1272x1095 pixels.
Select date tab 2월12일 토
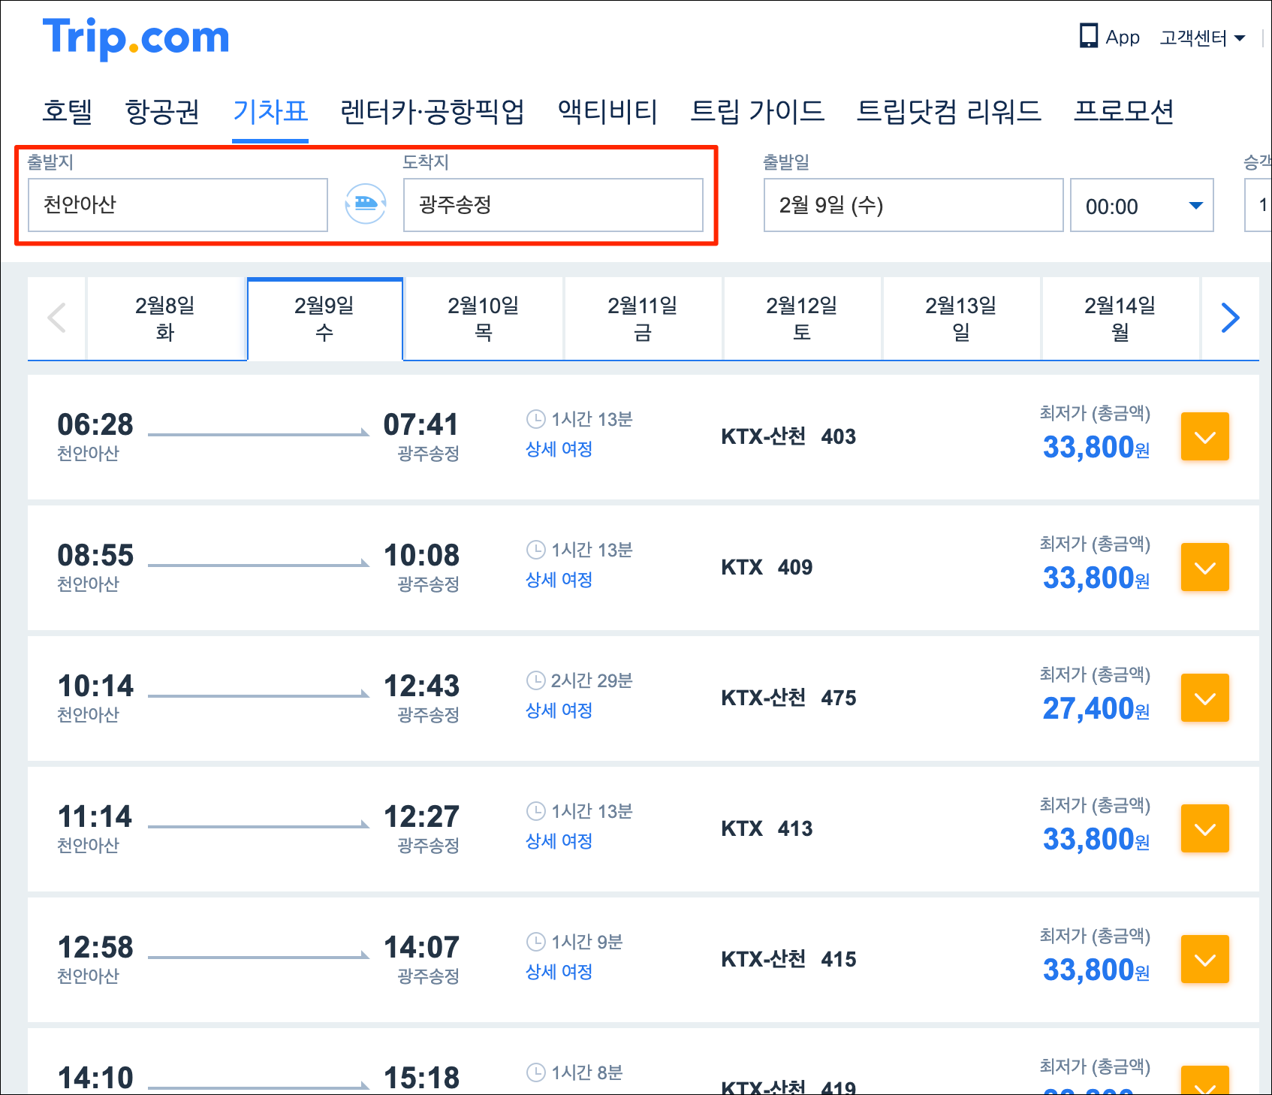point(802,318)
